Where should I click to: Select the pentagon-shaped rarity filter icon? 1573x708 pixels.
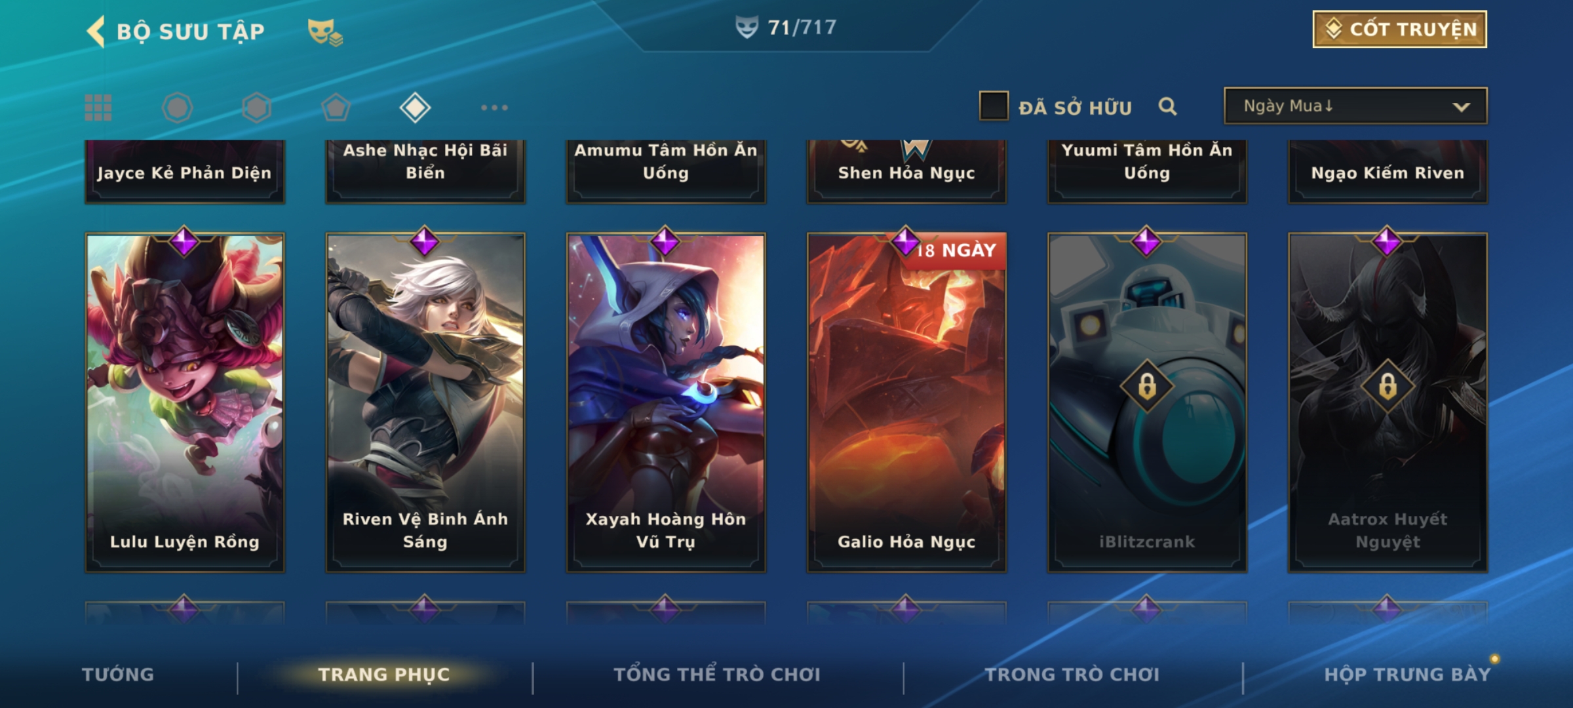click(x=336, y=108)
